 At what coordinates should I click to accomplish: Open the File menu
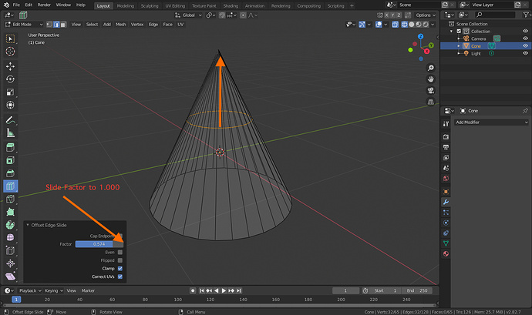click(x=16, y=5)
